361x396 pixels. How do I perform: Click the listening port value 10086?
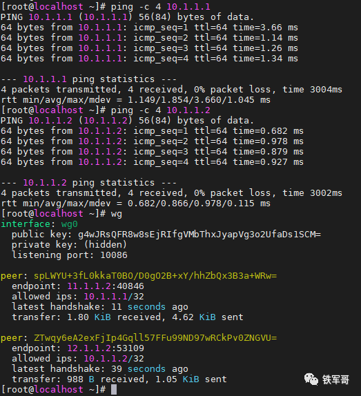114,255
